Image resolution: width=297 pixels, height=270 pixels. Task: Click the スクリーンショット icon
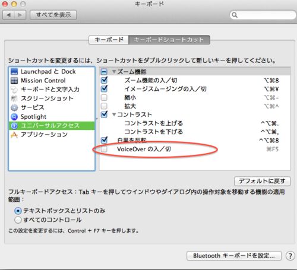(14, 99)
